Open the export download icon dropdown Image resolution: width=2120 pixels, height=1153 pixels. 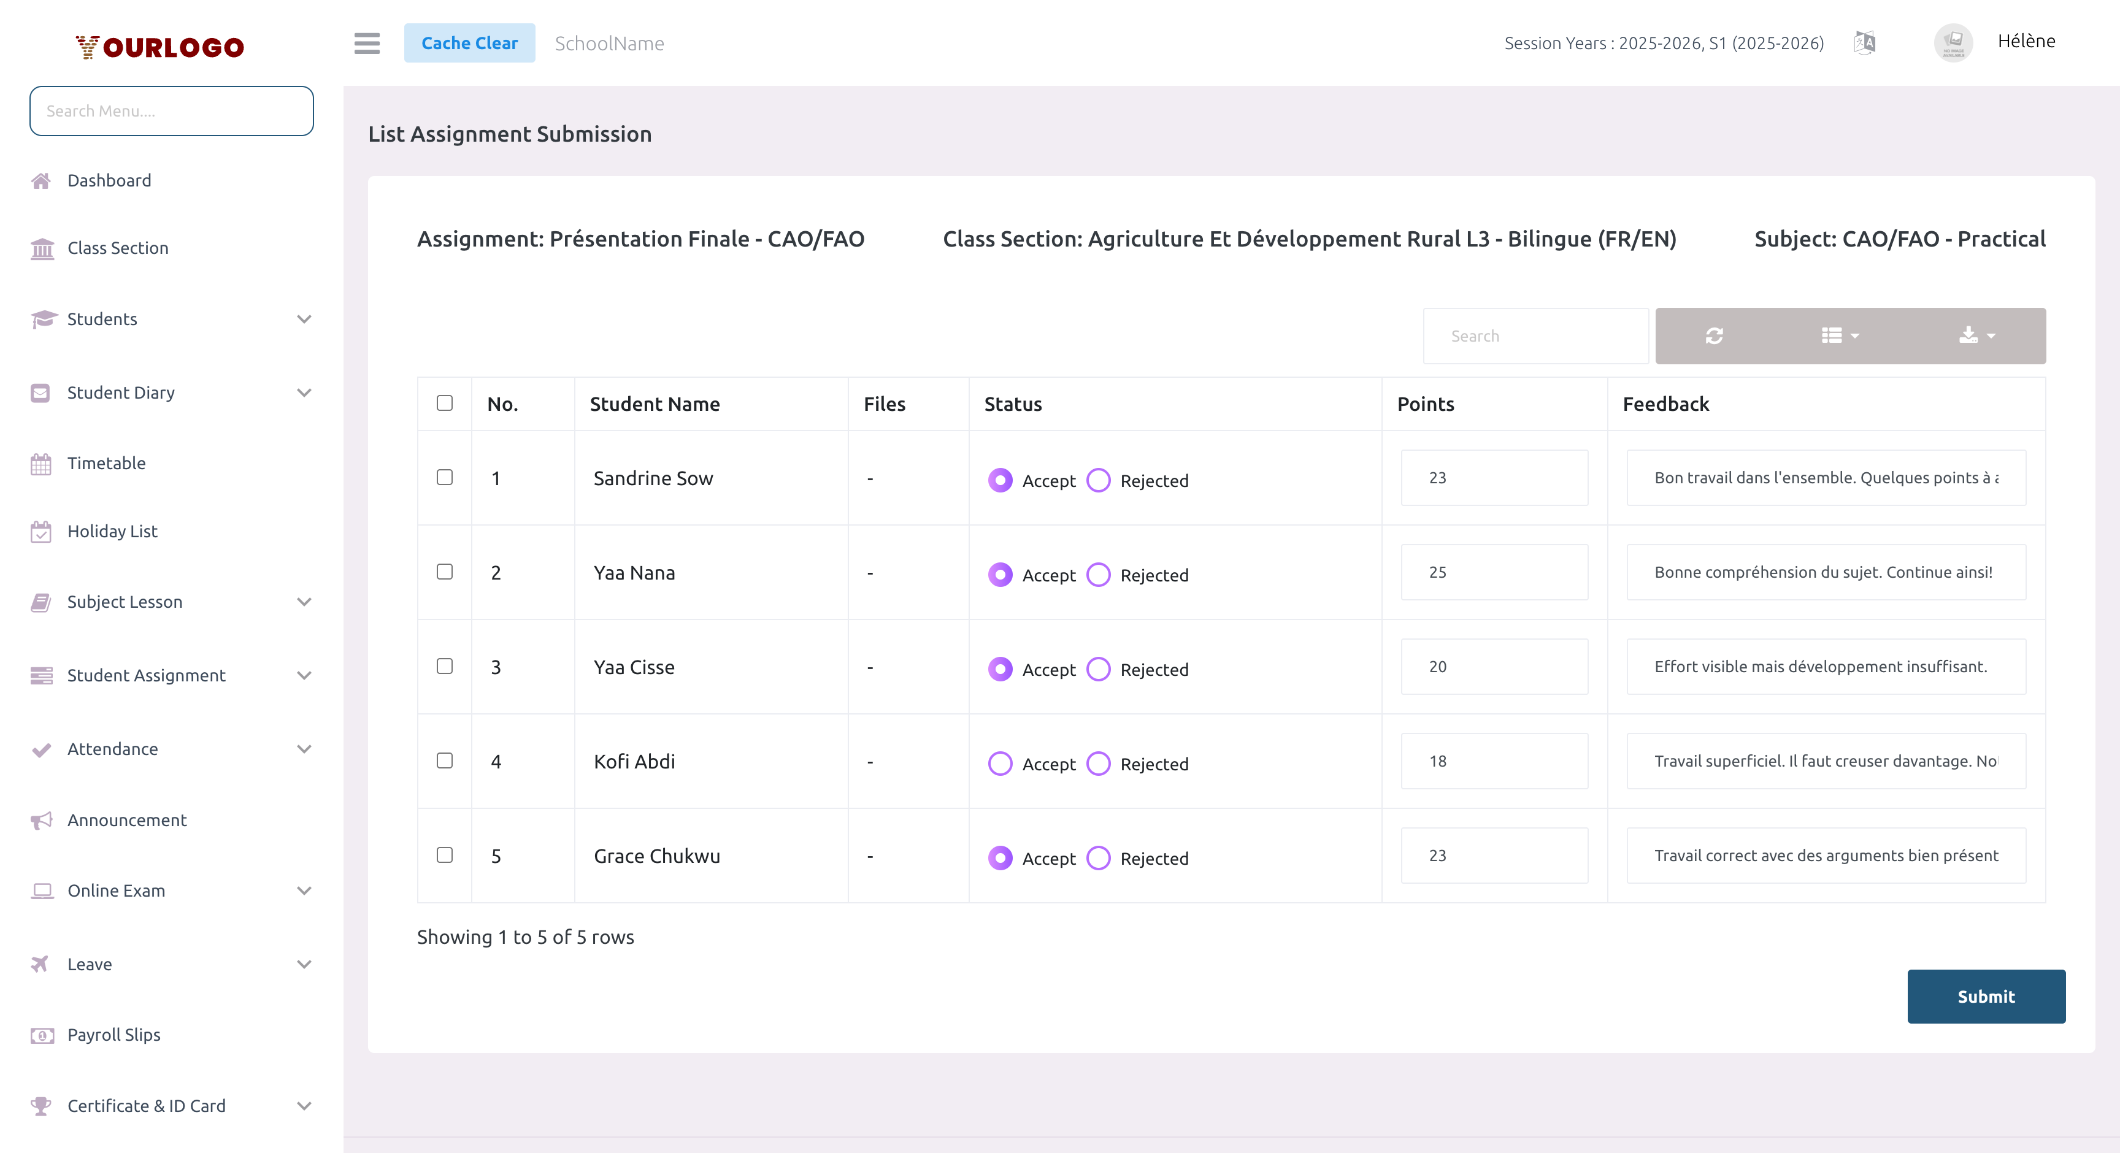click(x=1973, y=335)
